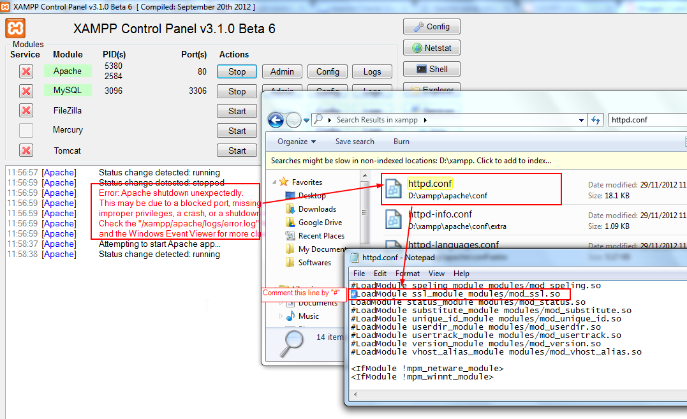Select the Favorites star icon
This screenshot has width=687, height=419.
284,182
